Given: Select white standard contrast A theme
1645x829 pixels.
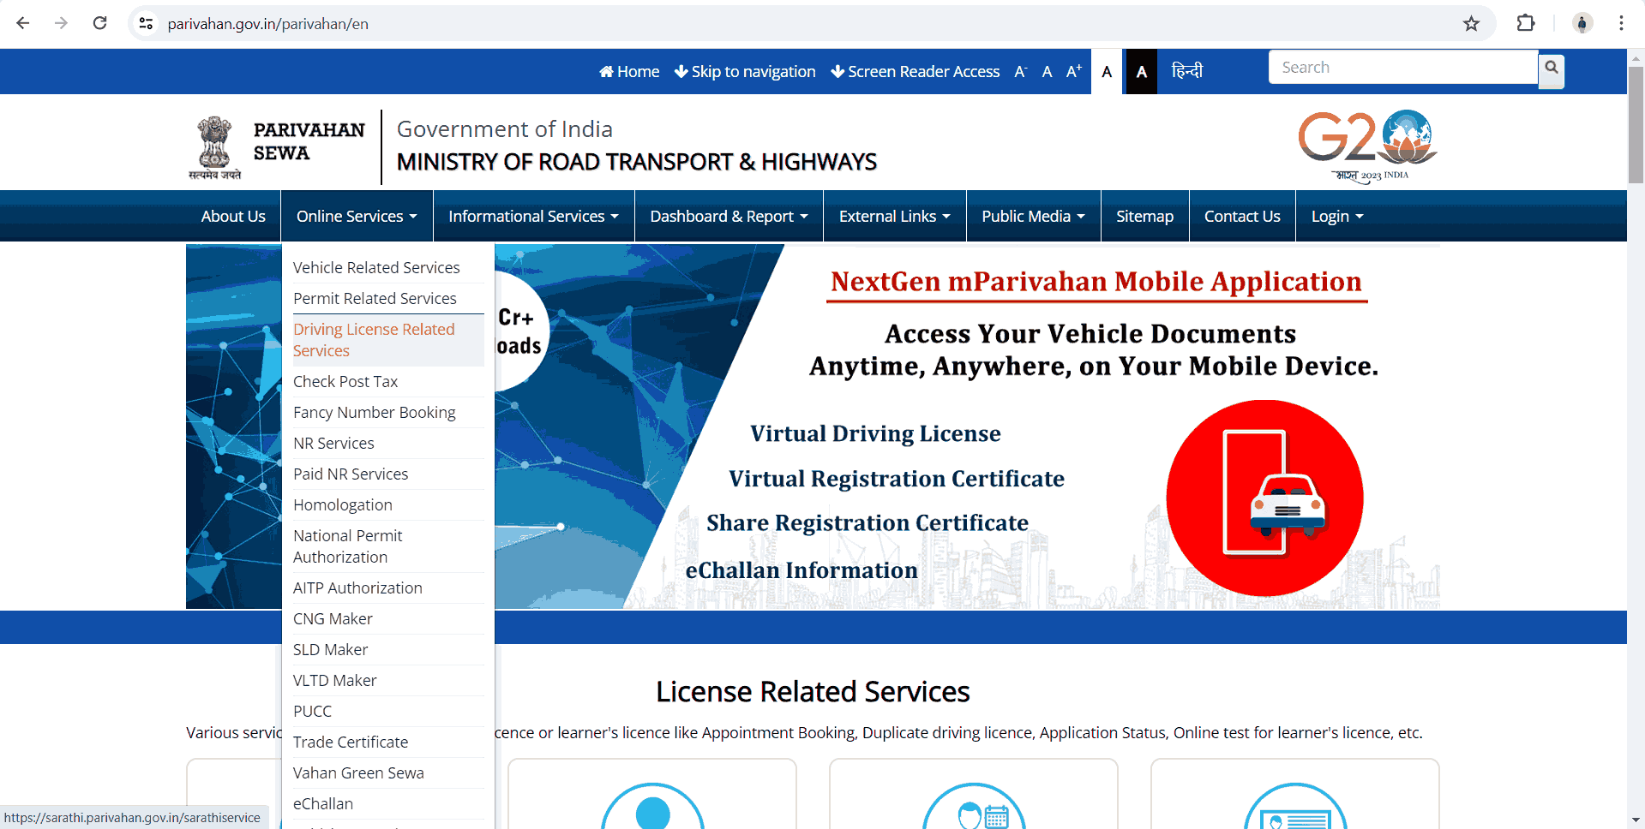Looking at the screenshot, I should (1107, 72).
